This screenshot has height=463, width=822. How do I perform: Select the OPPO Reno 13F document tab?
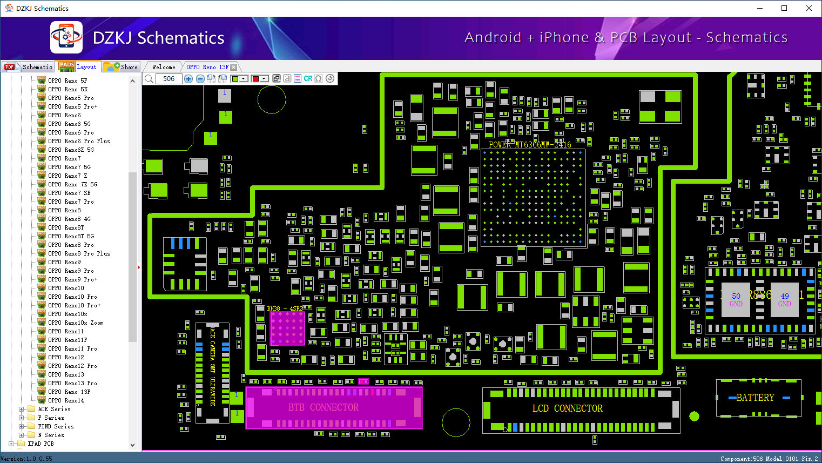207,67
